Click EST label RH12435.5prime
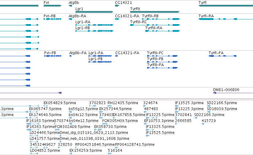Viewport: 253px width, 155px height. point(123,103)
